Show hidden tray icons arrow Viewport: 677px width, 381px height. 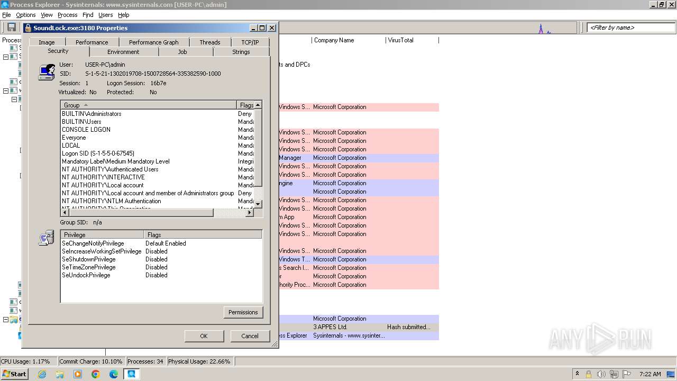coord(577,374)
